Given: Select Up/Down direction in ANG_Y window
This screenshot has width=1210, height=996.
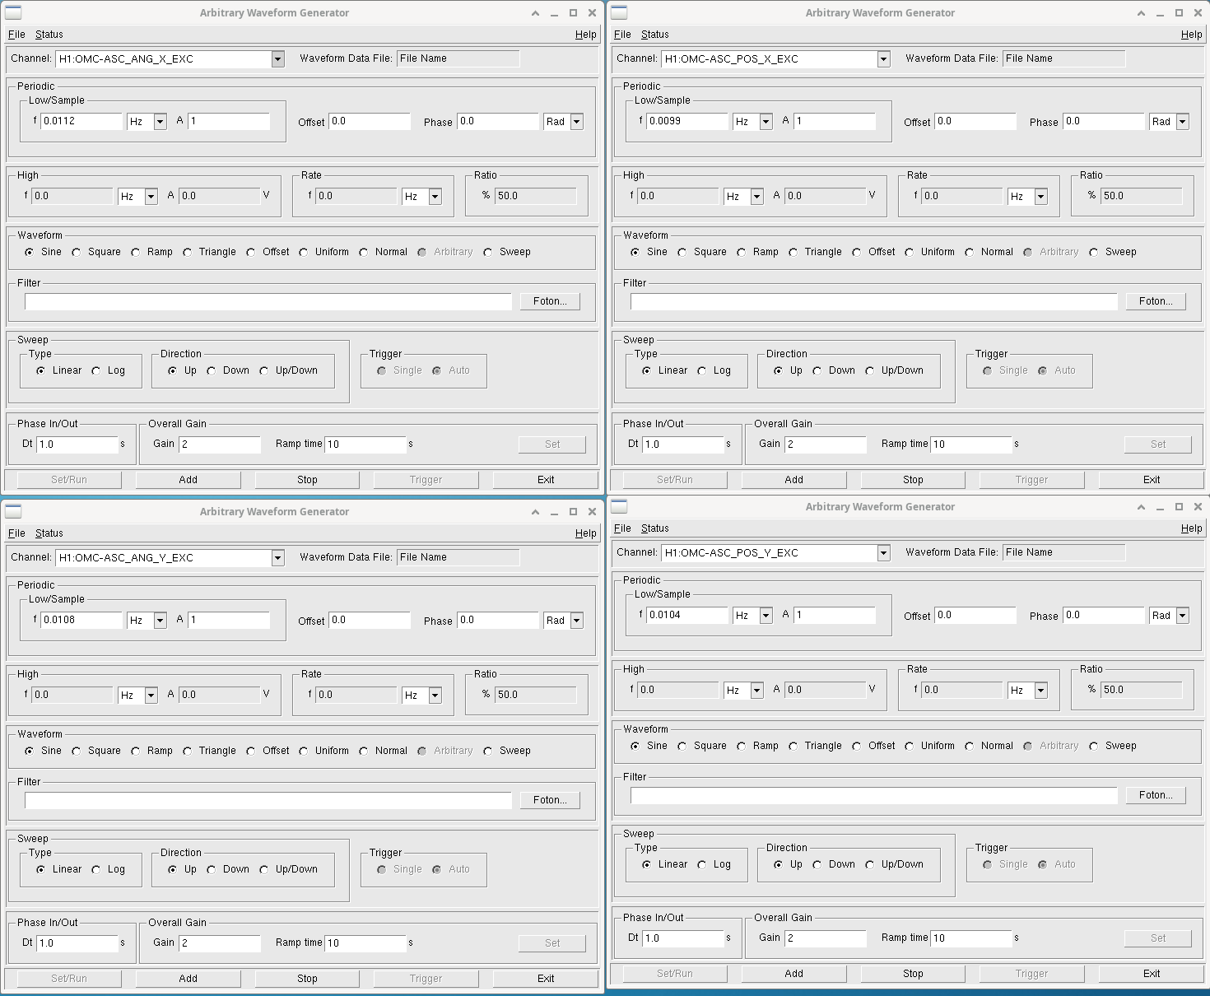Looking at the screenshot, I should pos(264,869).
